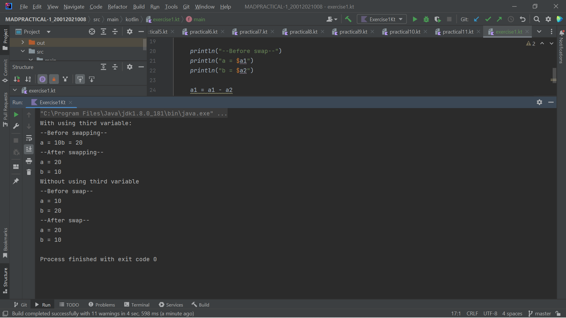Click the warnings indicator showing 2 in the editor

point(531,44)
